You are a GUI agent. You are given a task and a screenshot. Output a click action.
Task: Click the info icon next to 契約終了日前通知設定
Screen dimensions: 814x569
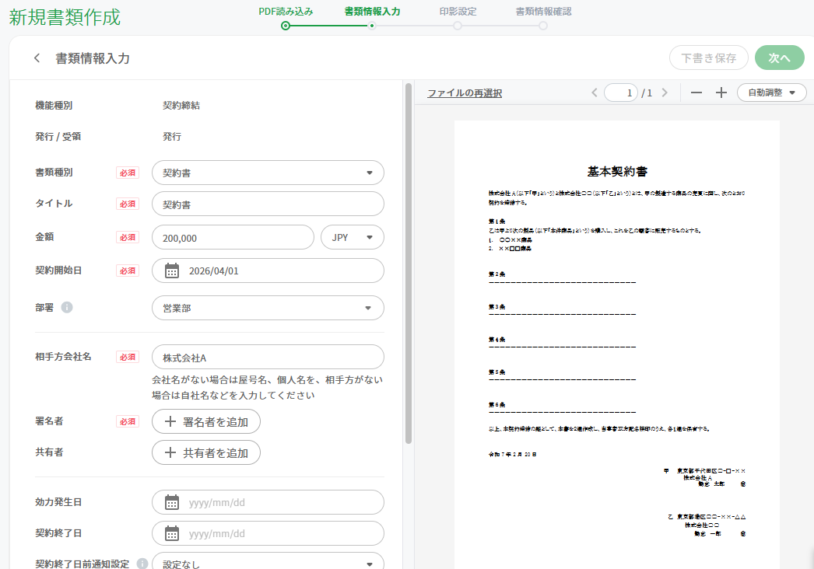click(142, 564)
